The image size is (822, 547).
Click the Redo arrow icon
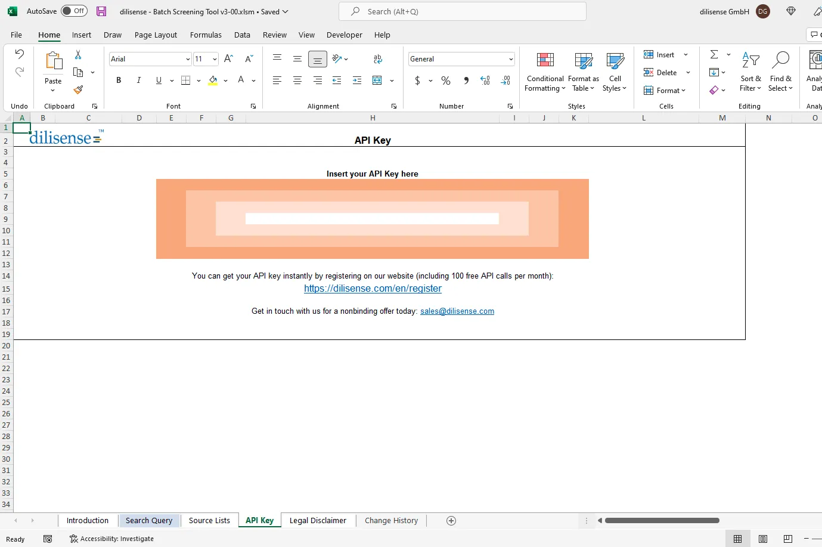19,72
